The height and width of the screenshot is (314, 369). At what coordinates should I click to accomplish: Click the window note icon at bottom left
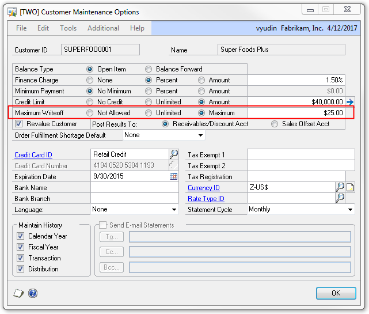[x=18, y=293]
